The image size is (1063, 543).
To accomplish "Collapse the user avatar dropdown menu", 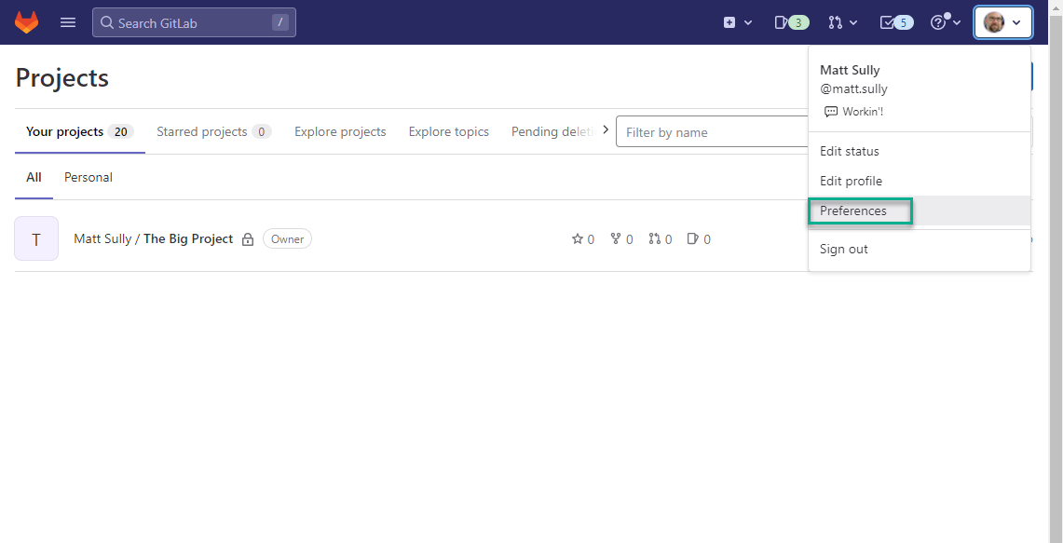I will (x=1002, y=22).
